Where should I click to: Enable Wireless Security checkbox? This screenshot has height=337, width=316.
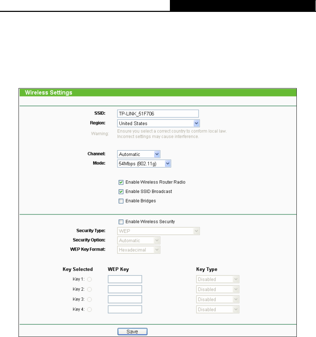(121, 222)
